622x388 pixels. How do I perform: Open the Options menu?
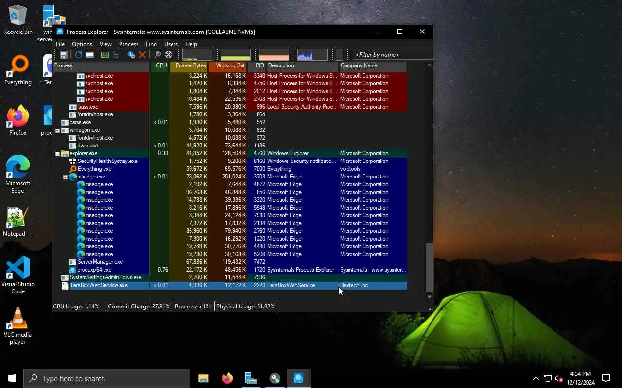coord(82,44)
